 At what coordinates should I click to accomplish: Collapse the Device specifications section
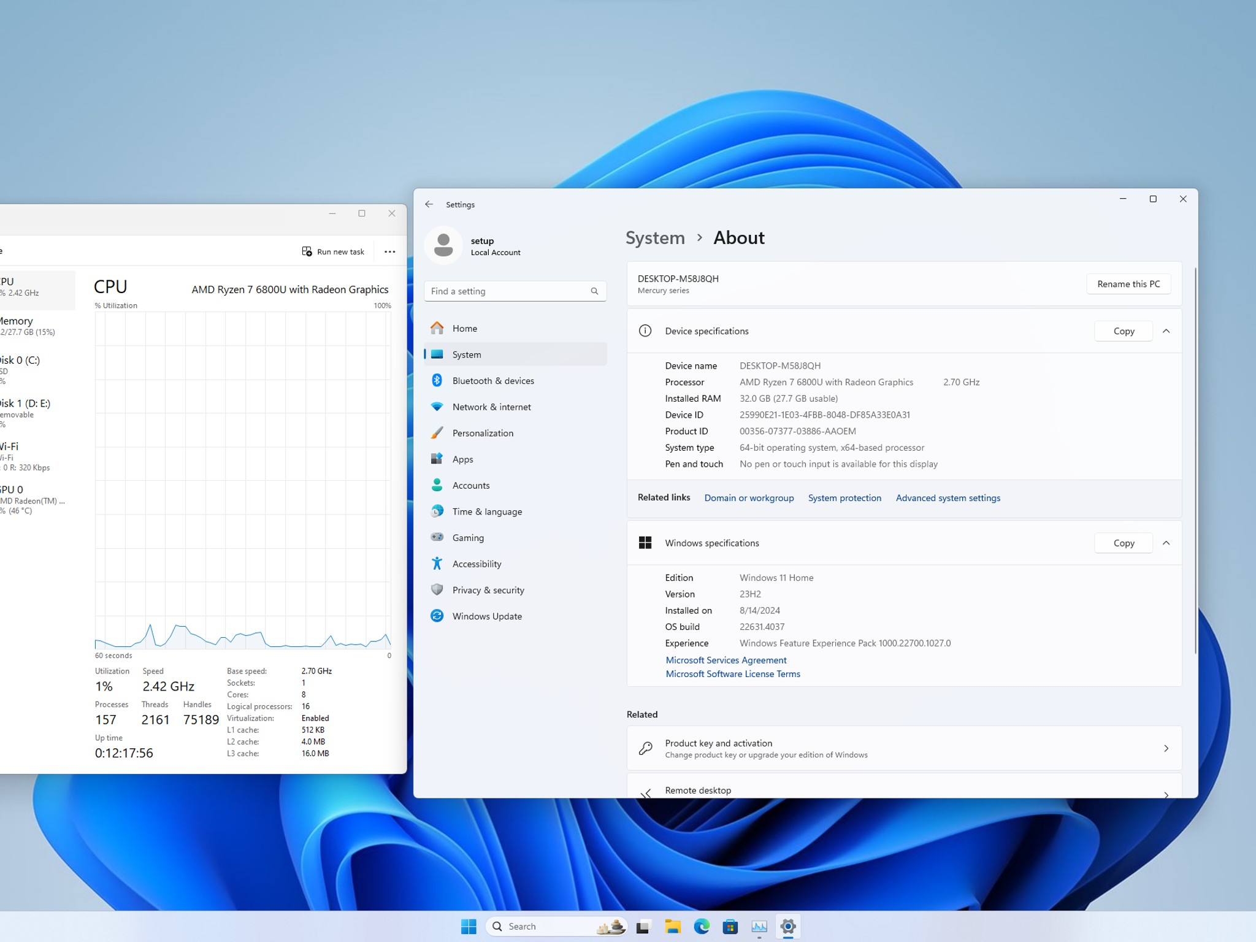pos(1166,331)
